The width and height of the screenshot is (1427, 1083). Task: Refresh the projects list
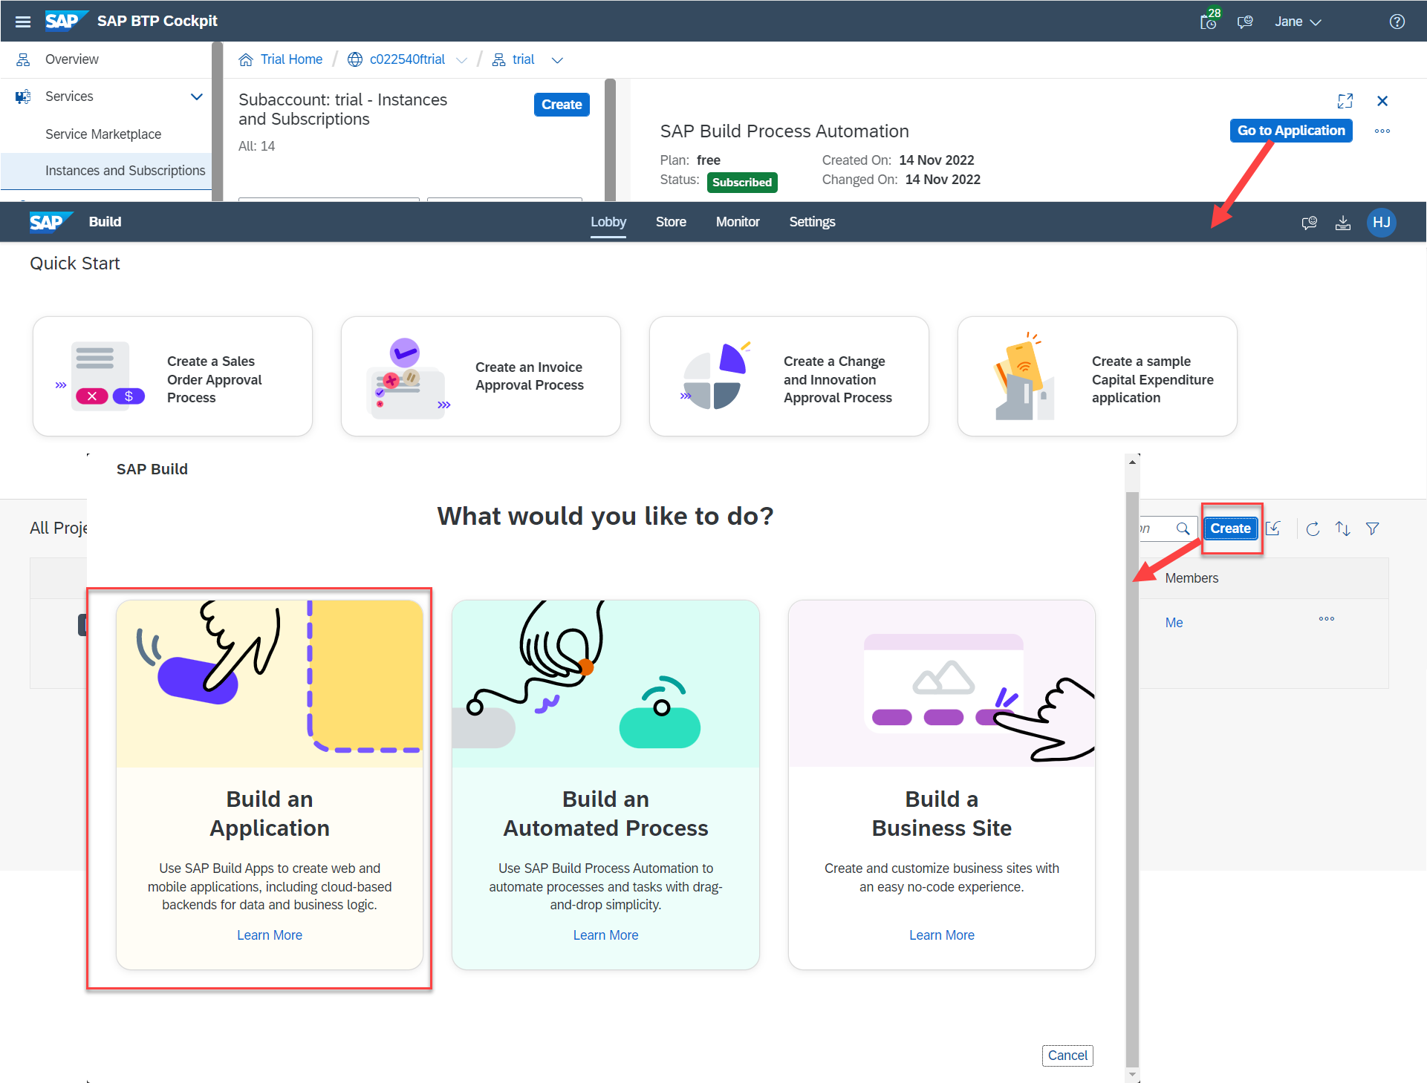[1313, 529]
